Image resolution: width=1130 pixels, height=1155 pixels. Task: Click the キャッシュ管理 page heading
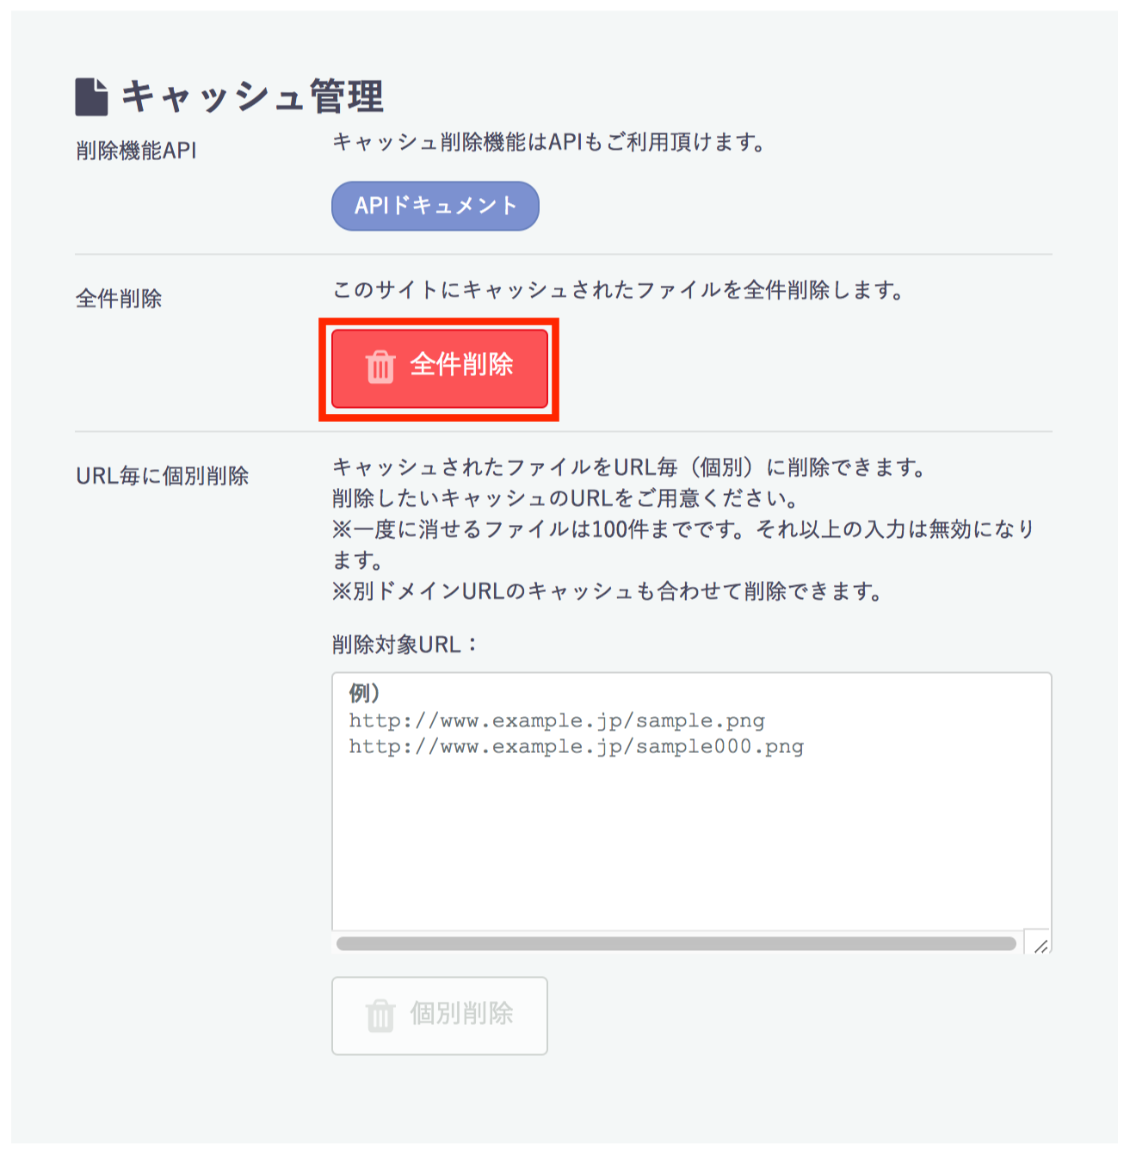coord(252,96)
